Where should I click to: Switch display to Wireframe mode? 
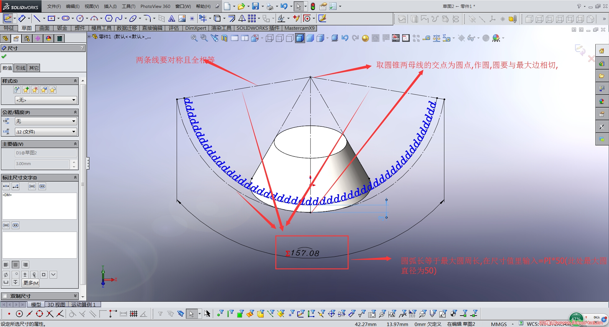[270, 38]
